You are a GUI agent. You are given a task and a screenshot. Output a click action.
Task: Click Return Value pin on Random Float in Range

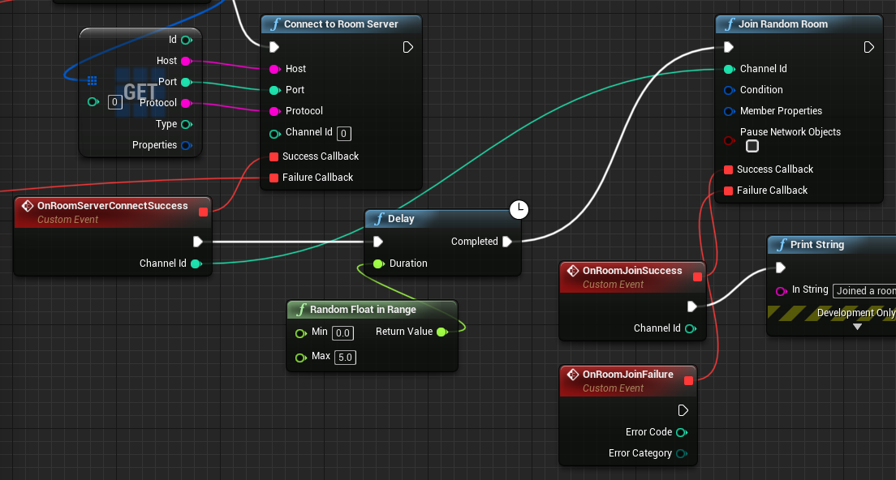[442, 332]
